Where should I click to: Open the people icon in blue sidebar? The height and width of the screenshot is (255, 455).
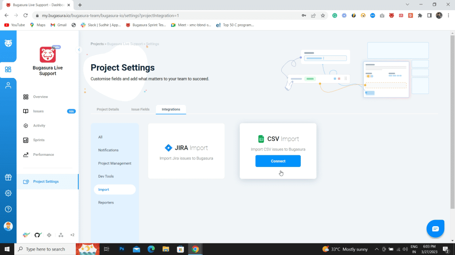8,85
